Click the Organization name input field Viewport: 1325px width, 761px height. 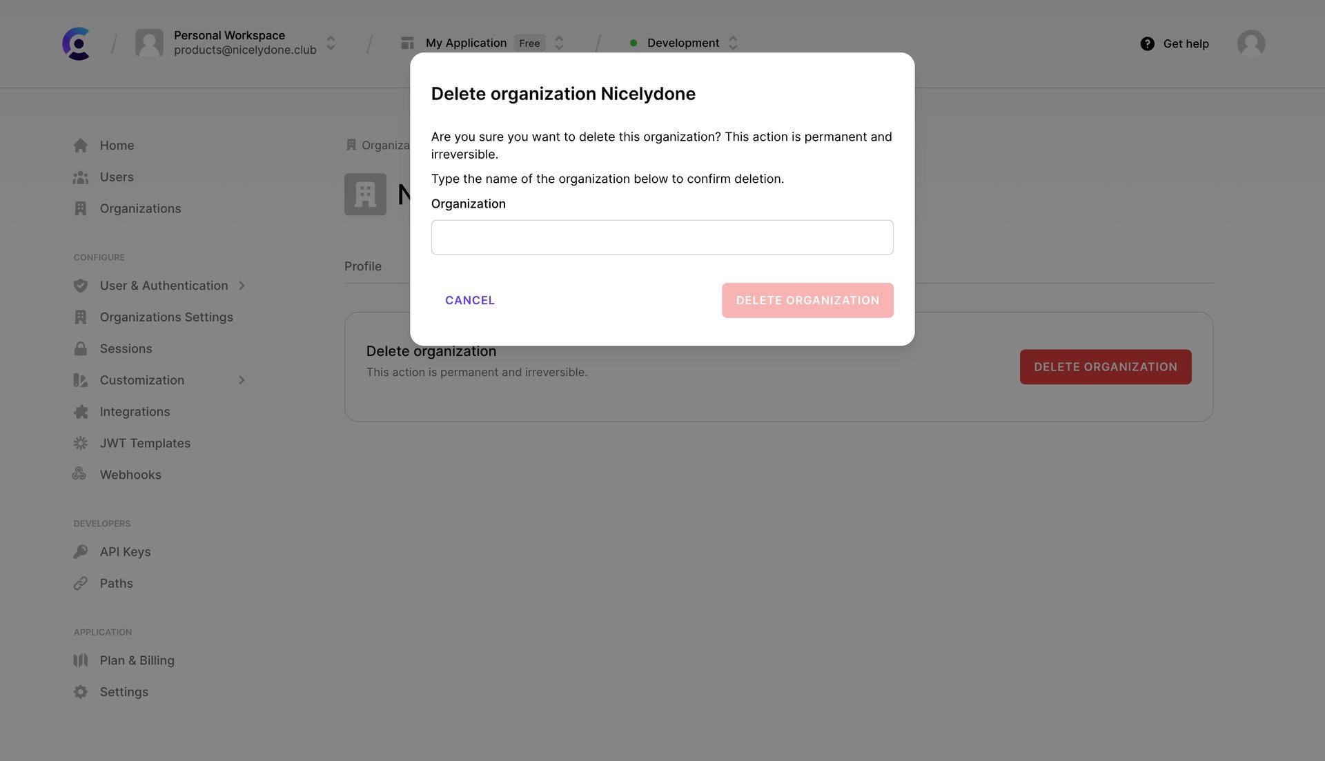tap(662, 237)
